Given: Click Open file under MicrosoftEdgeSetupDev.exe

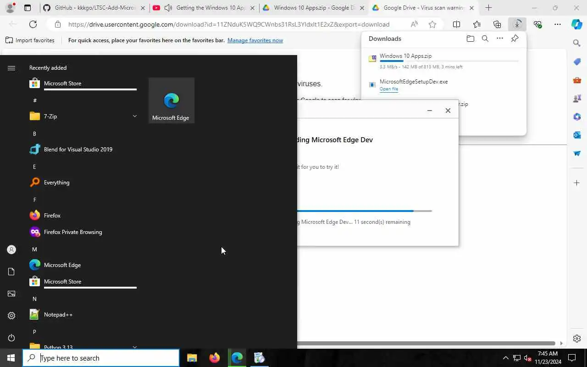Looking at the screenshot, I should tap(388, 89).
